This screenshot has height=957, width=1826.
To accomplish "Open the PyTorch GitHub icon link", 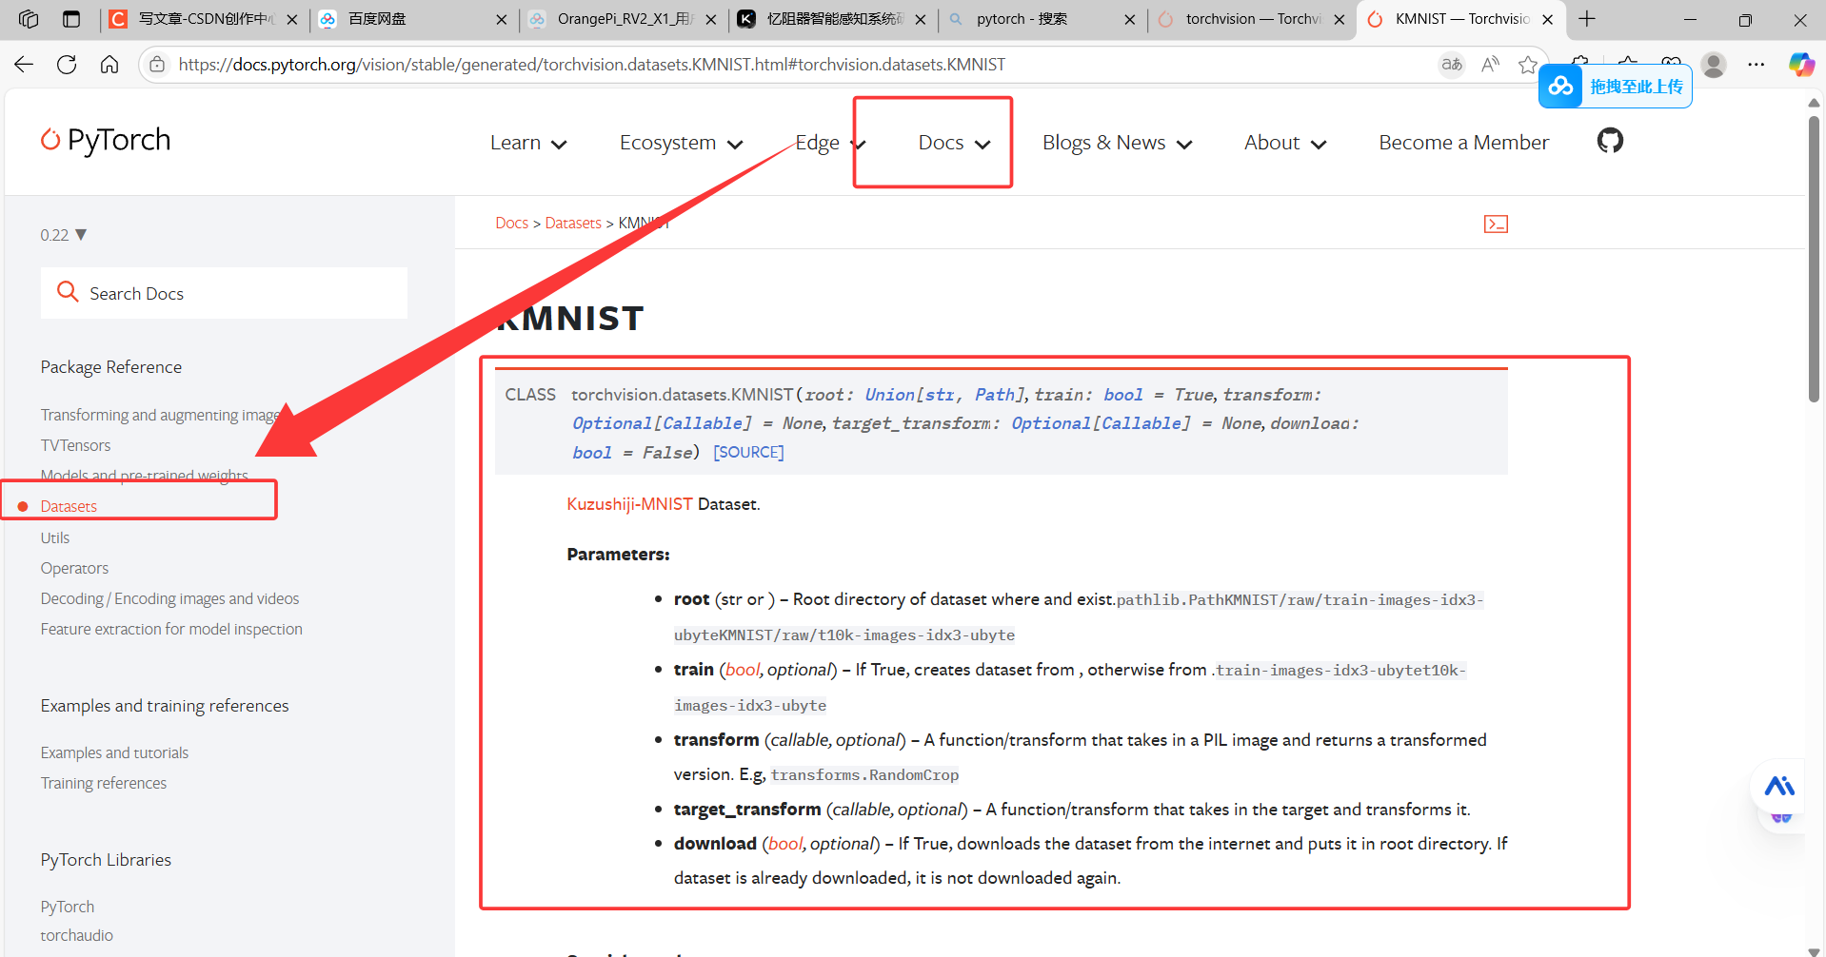I will (x=1610, y=141).
